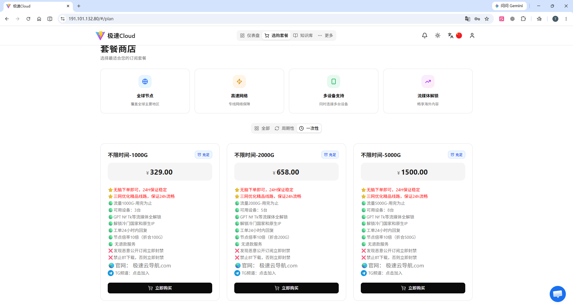573x308 pixels.
Task: Buy the 不限时间-2000G plan with 立即购买
Action: (286, 288)
